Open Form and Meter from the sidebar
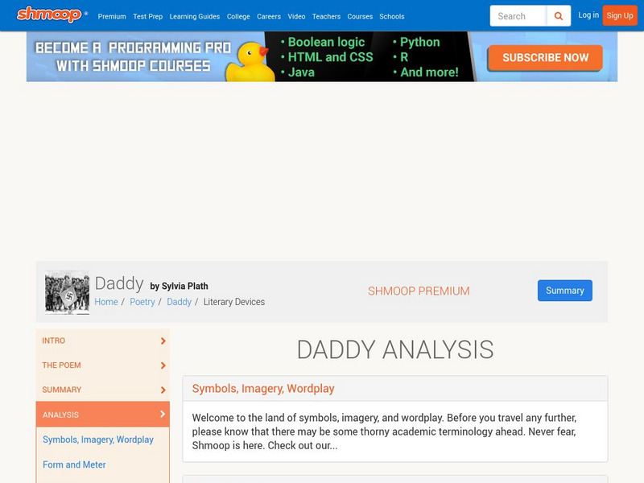644x483 pixels. pos(74,464)
